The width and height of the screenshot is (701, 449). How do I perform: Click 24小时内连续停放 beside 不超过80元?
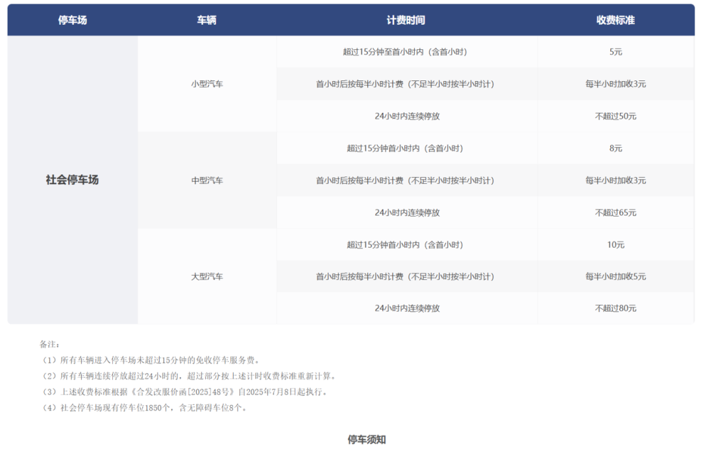407,308
